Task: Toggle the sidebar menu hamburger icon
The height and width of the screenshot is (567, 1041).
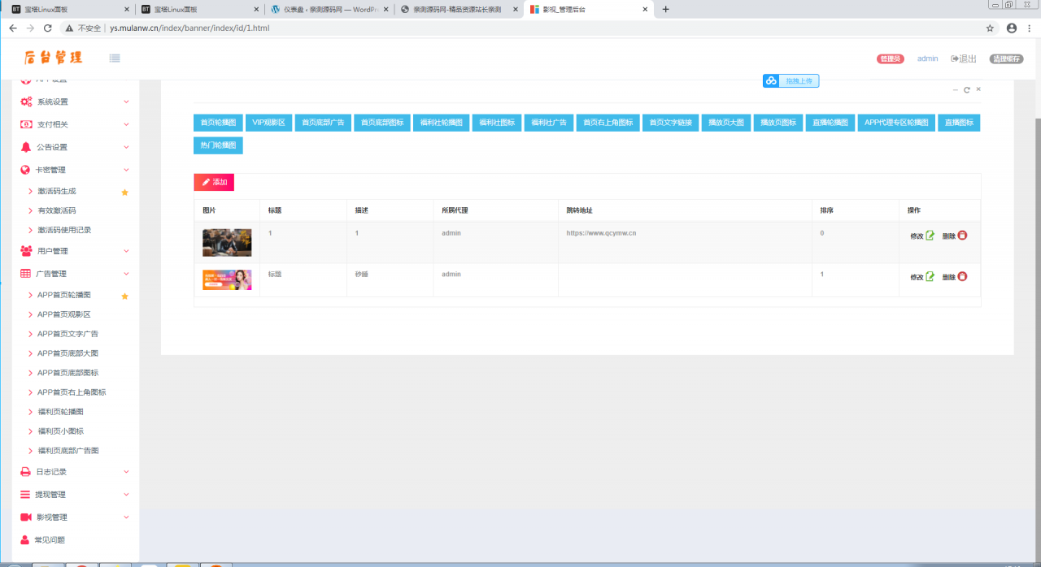Action: [115, 58]
